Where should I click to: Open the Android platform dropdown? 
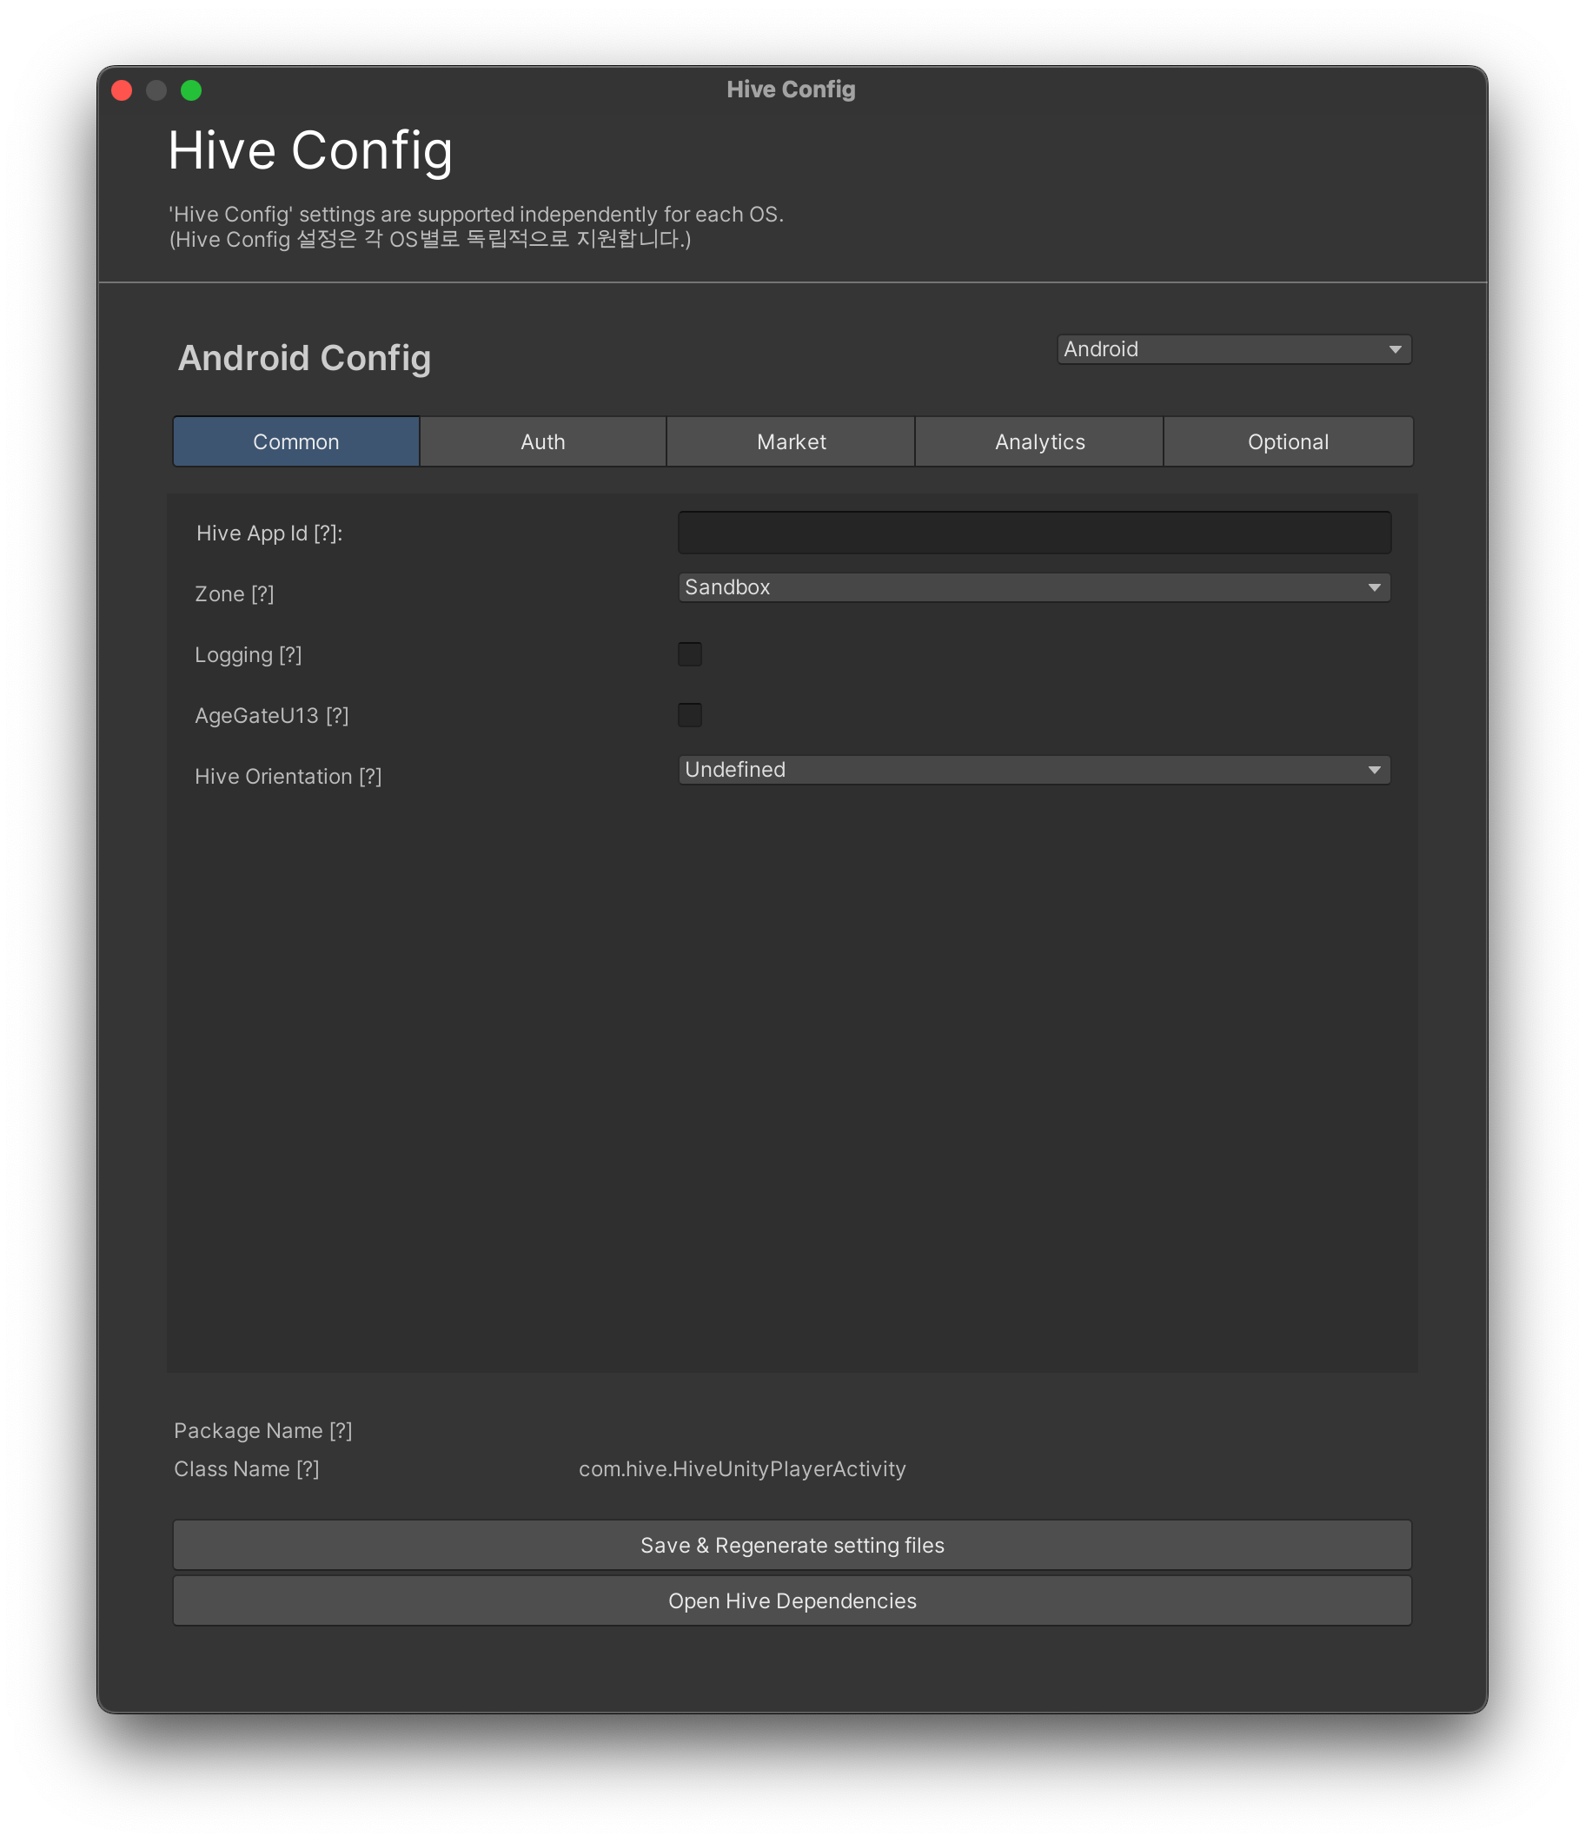pos(1233,349)
